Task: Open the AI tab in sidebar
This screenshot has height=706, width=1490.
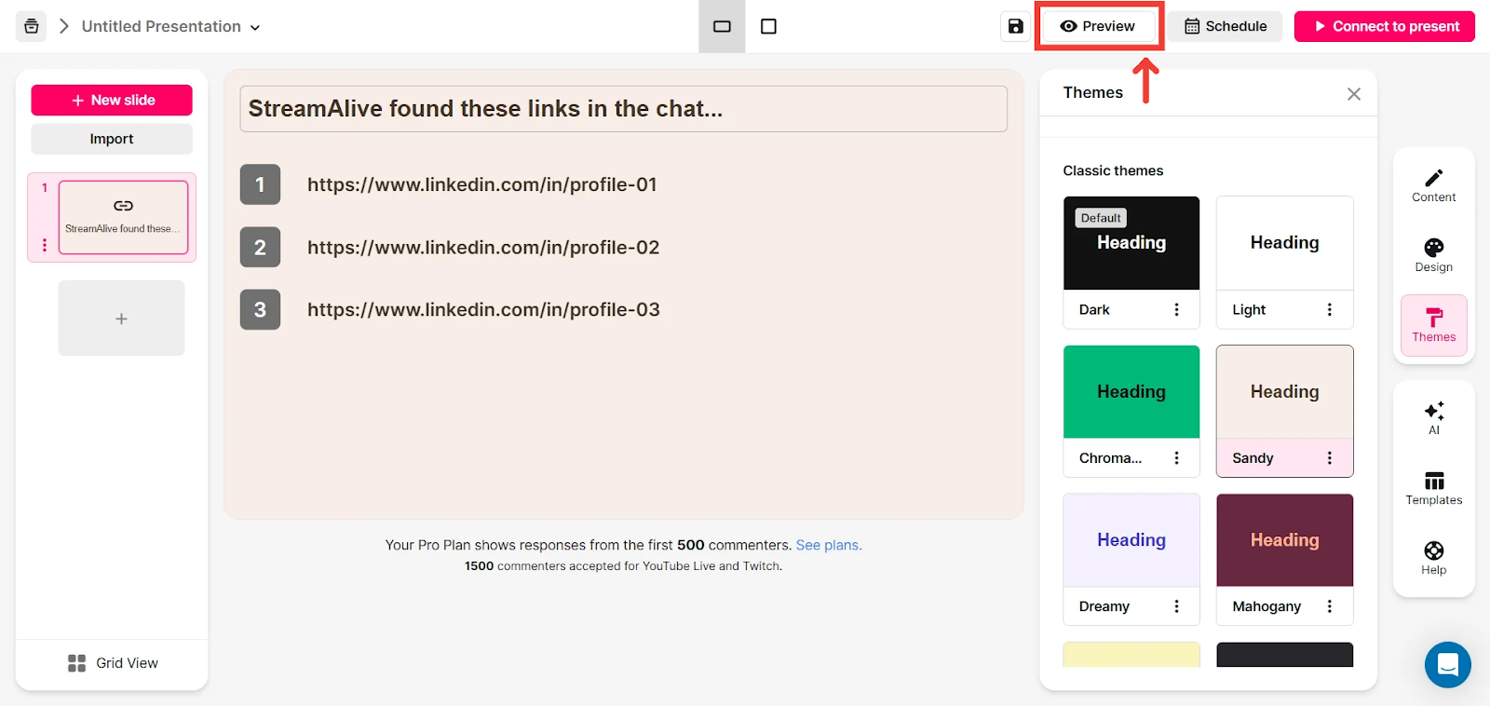Action: tap(1434, 418)
